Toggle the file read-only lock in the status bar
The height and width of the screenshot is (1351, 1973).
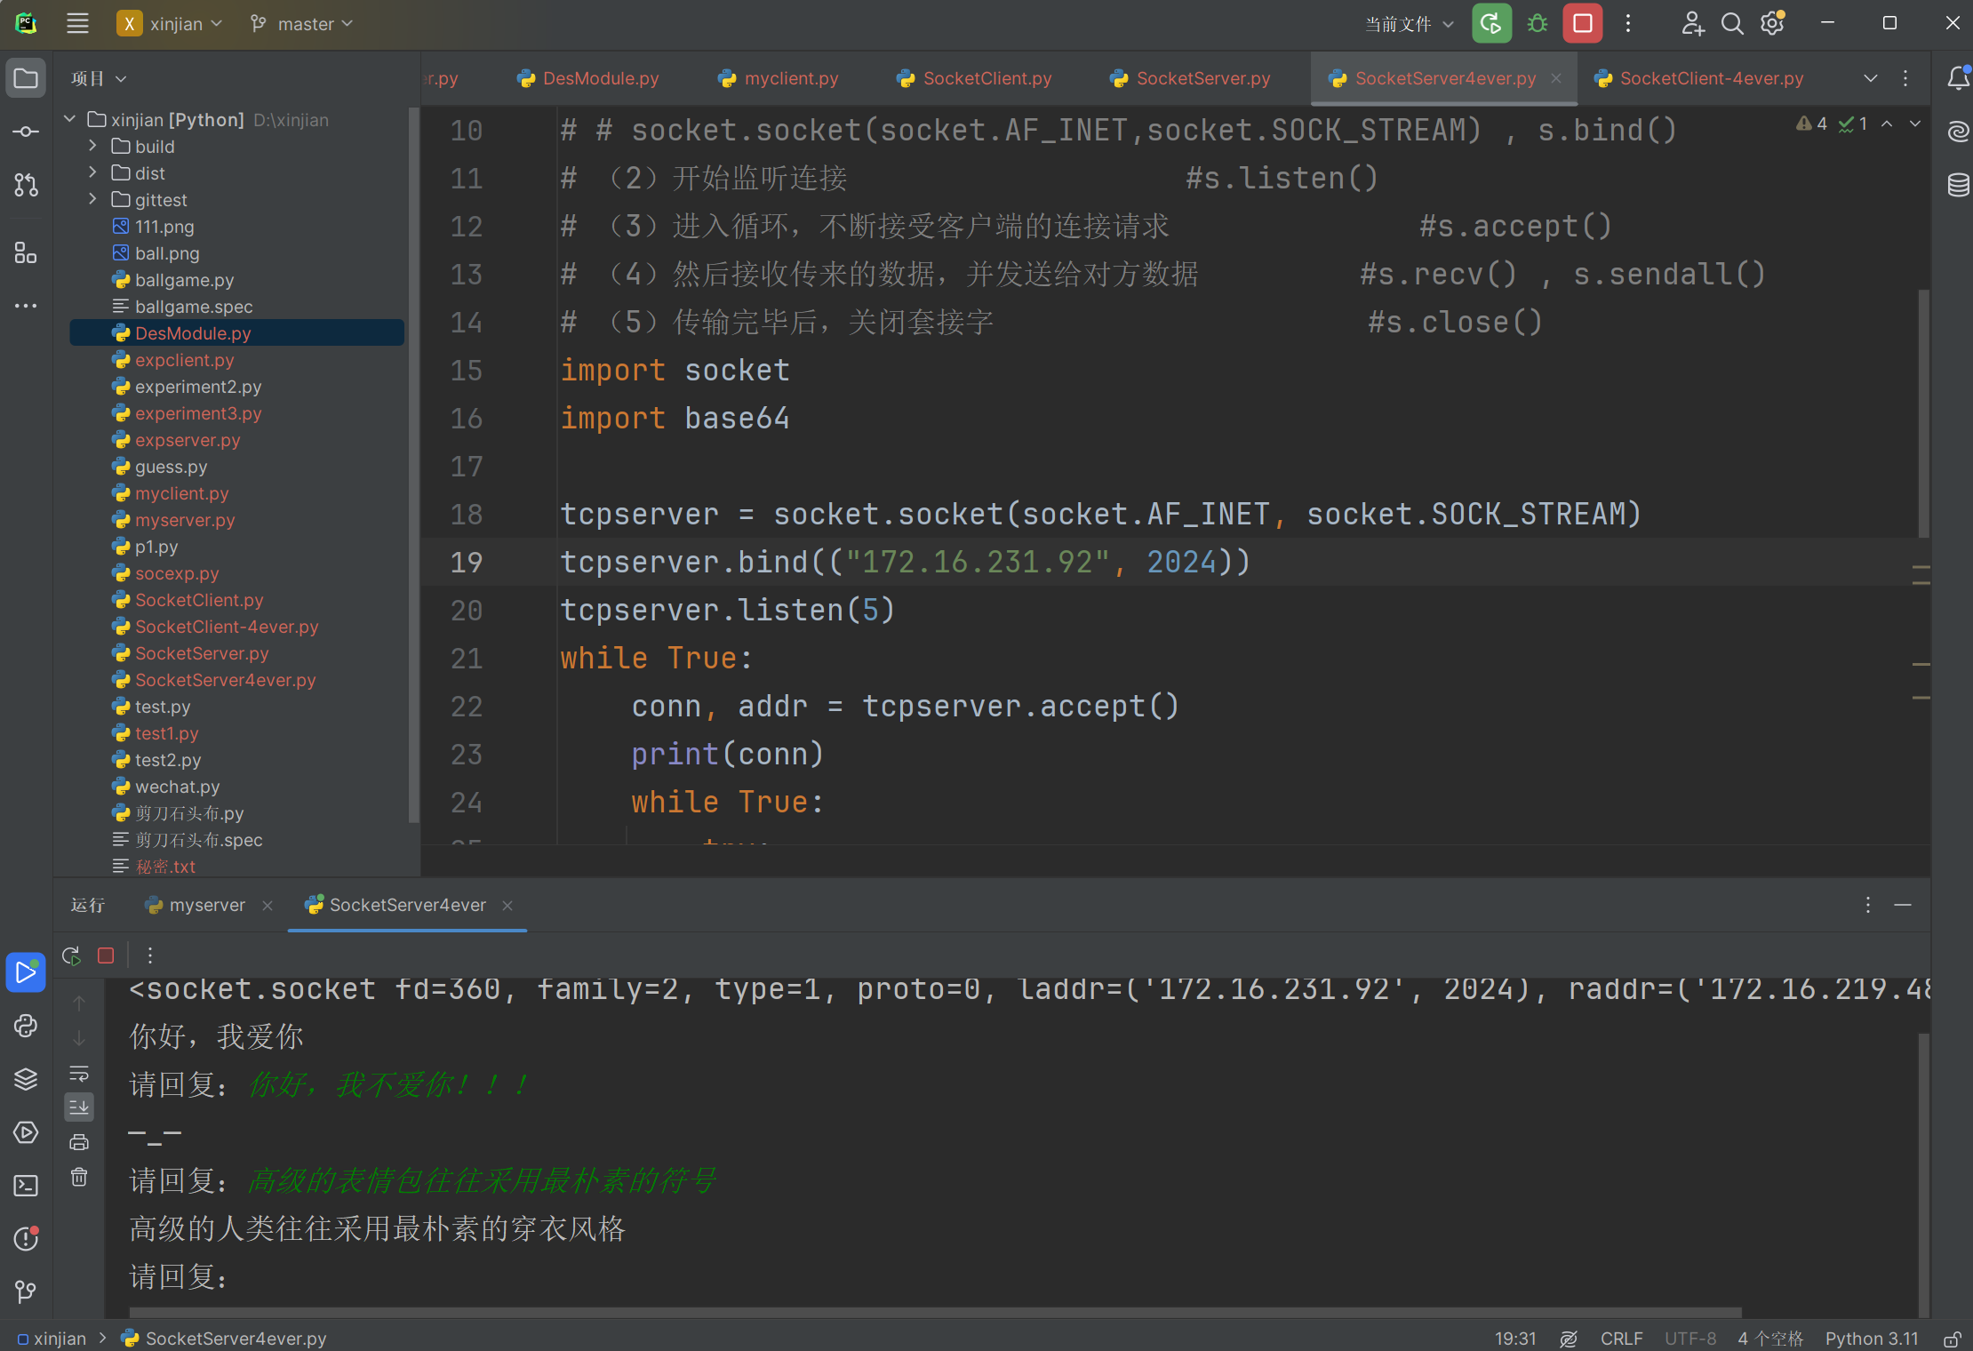(x=1952, y=1339)
